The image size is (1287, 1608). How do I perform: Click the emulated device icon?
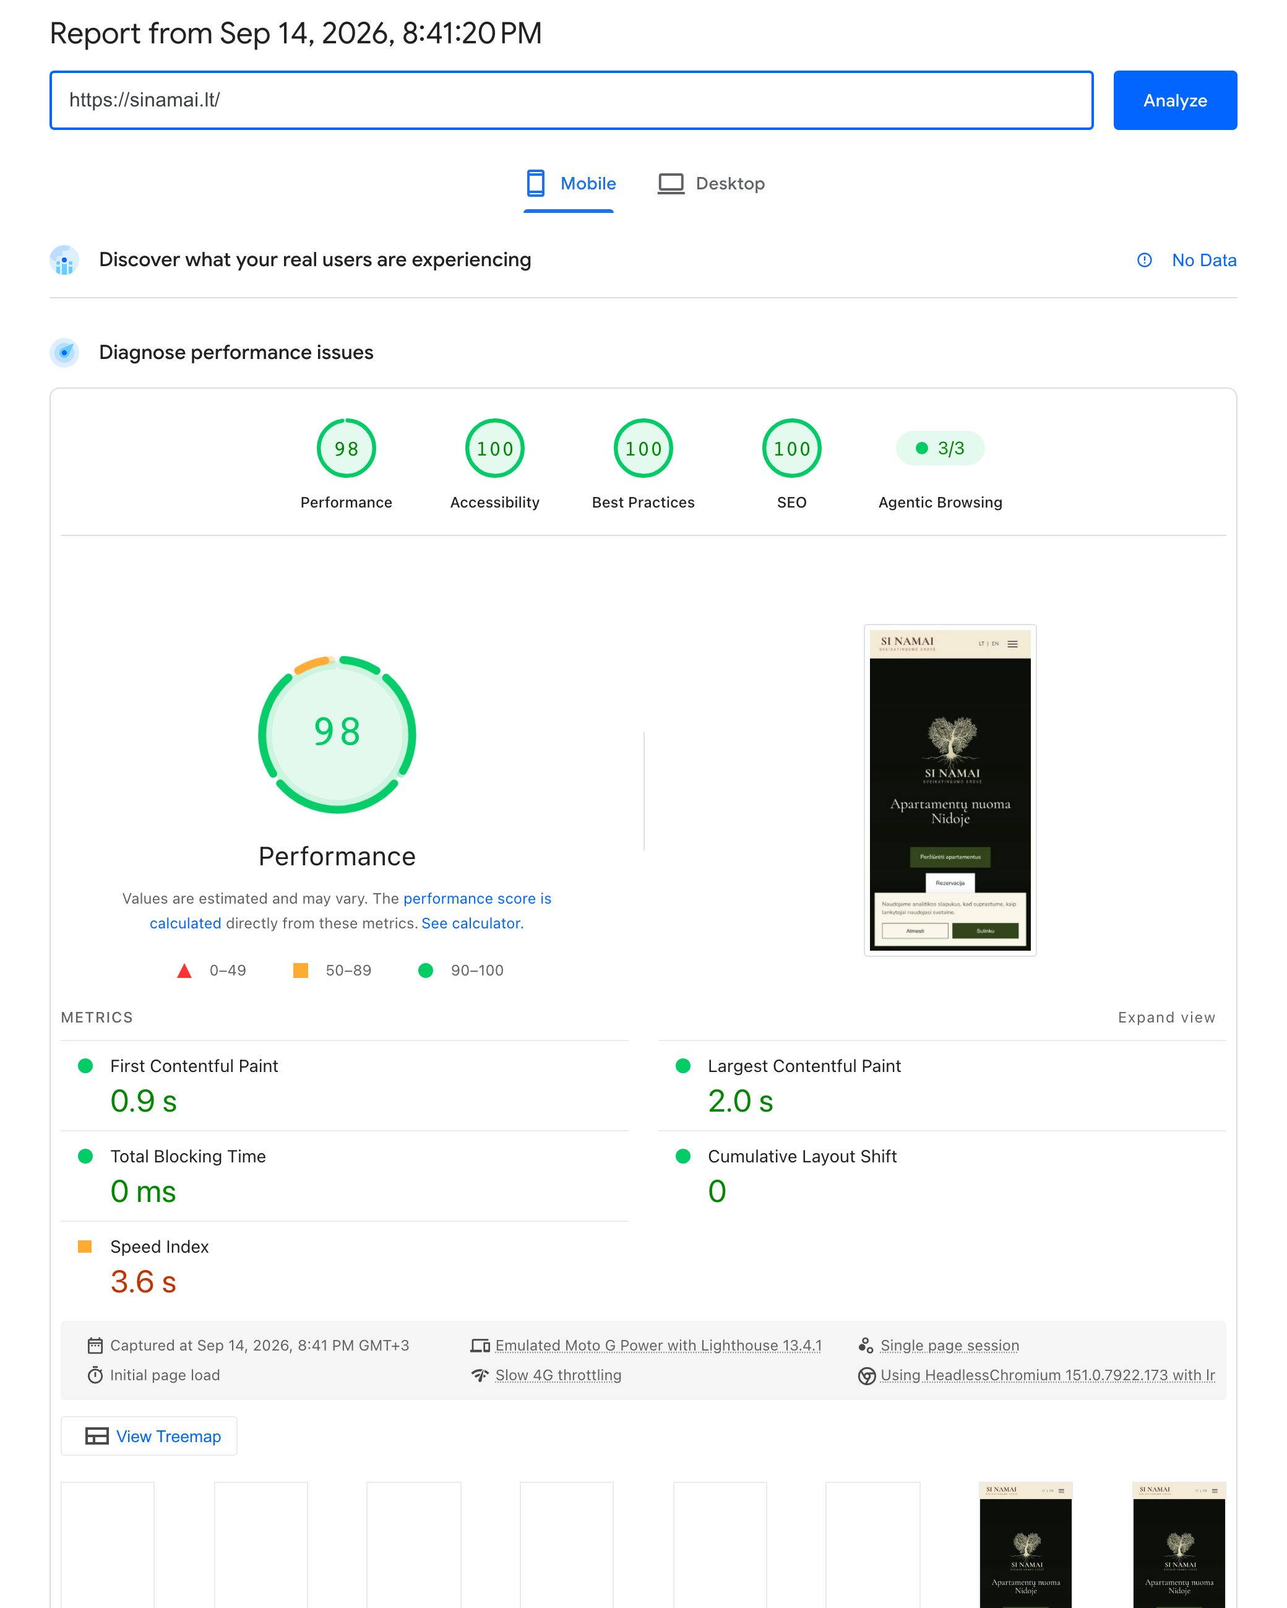pyautogui.click(x=480, y=1346)
